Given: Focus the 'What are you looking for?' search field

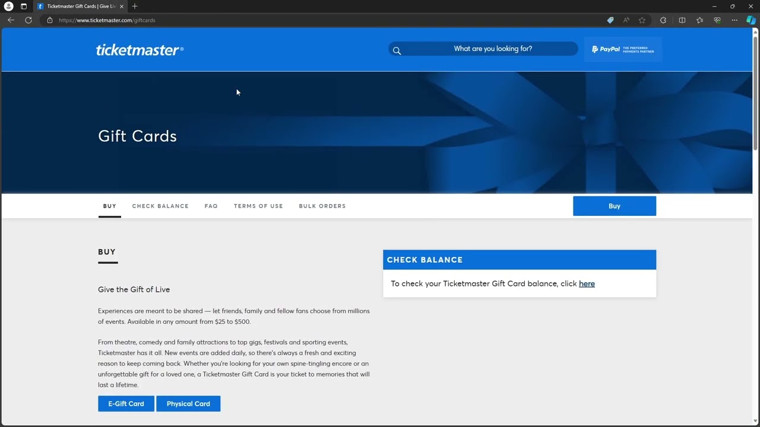Looking at the screenshot, I should [x=483, y=49].
